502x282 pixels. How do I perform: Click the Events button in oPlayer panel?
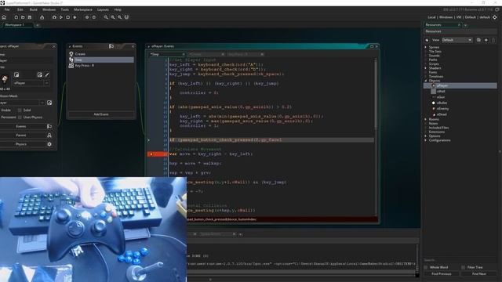click(21, 127)
